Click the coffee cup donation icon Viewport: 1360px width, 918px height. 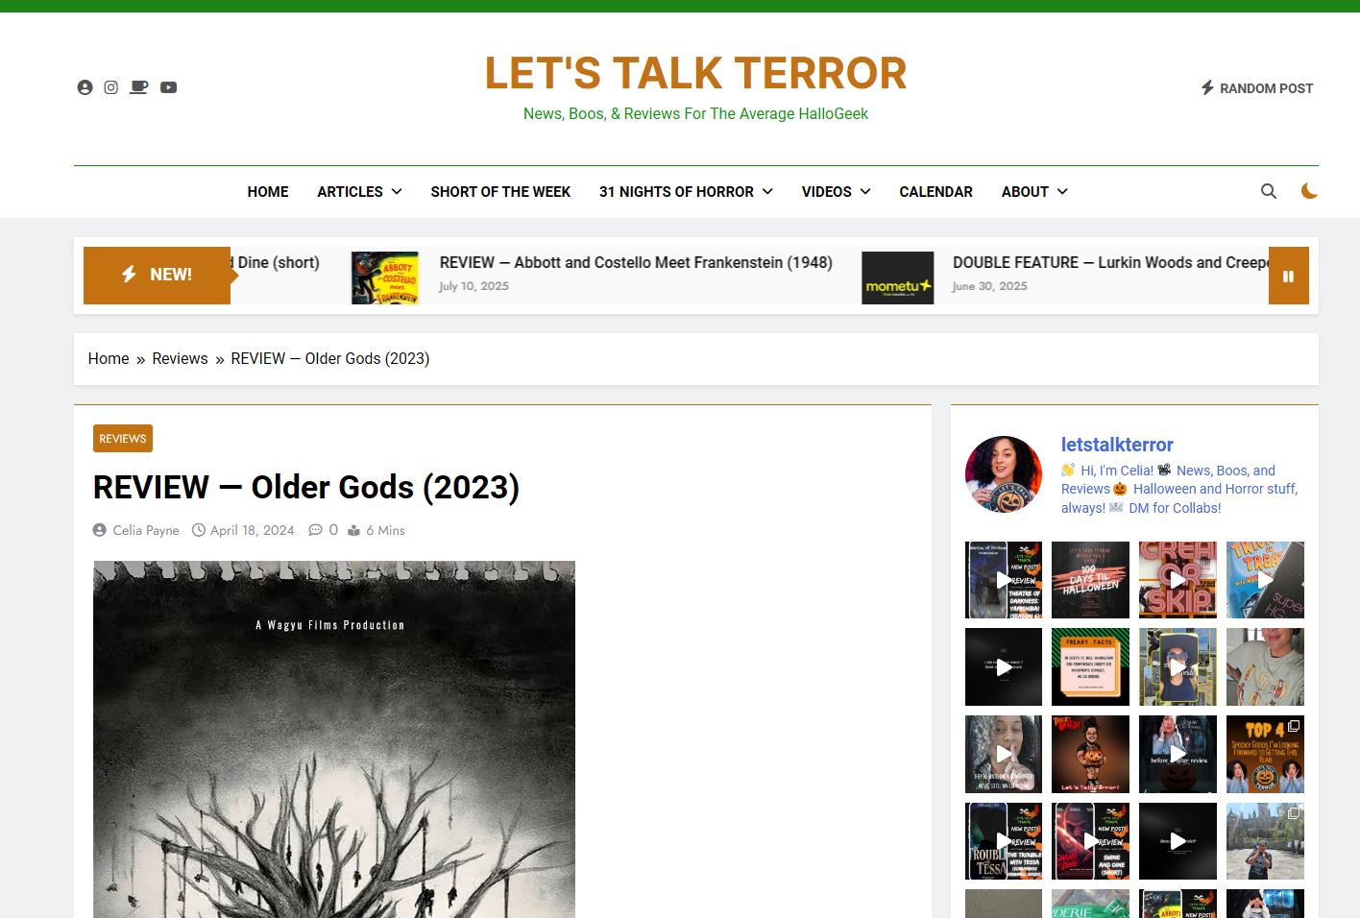tap(139, 87)
